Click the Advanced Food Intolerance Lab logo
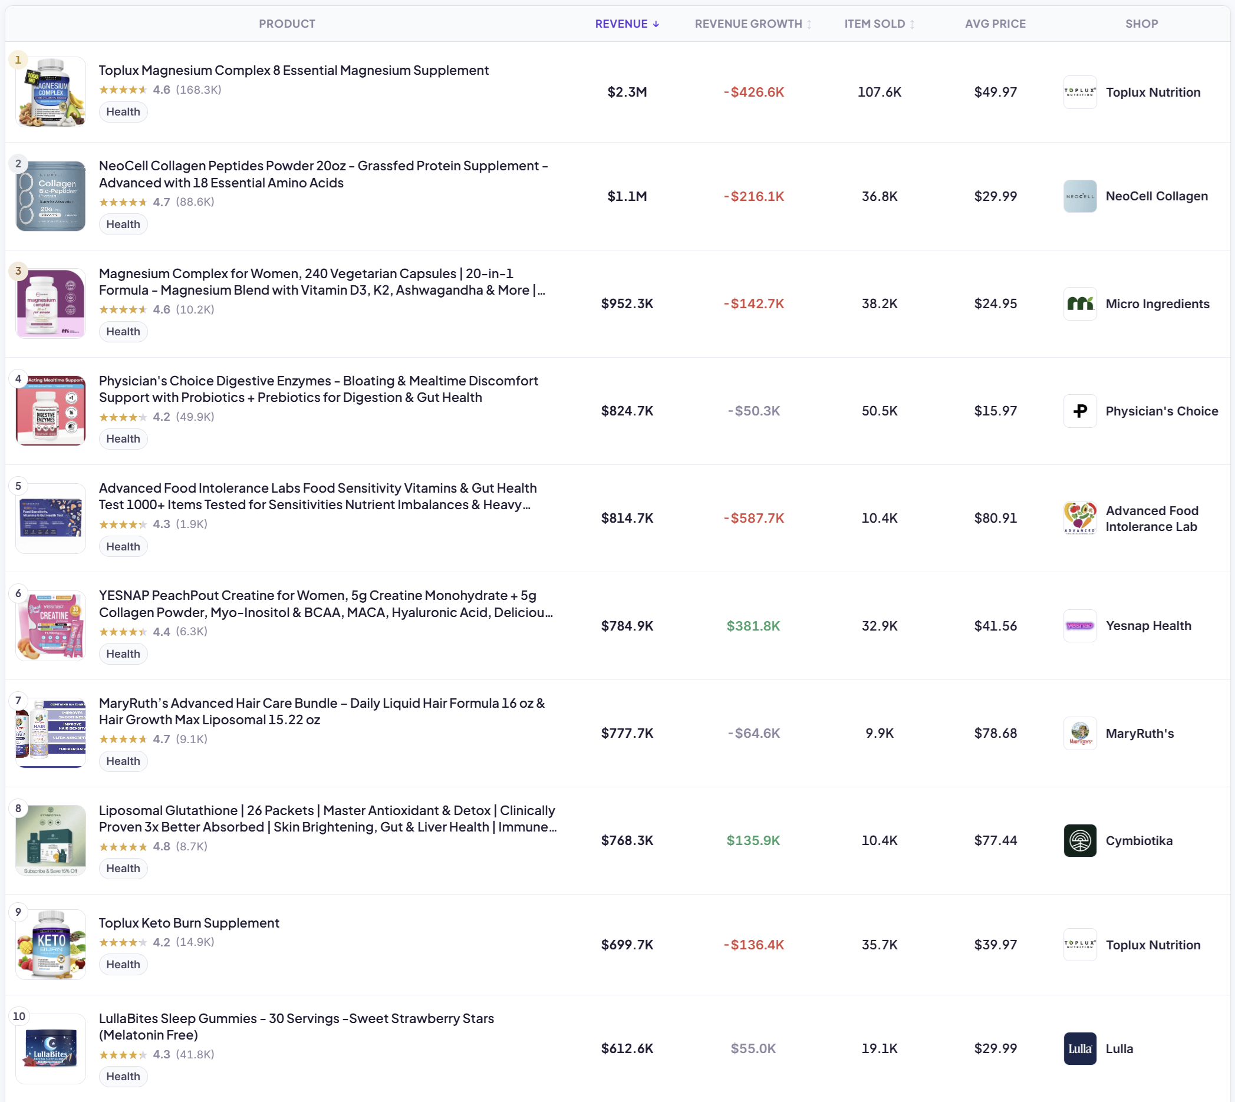 tap(1080, 519)
